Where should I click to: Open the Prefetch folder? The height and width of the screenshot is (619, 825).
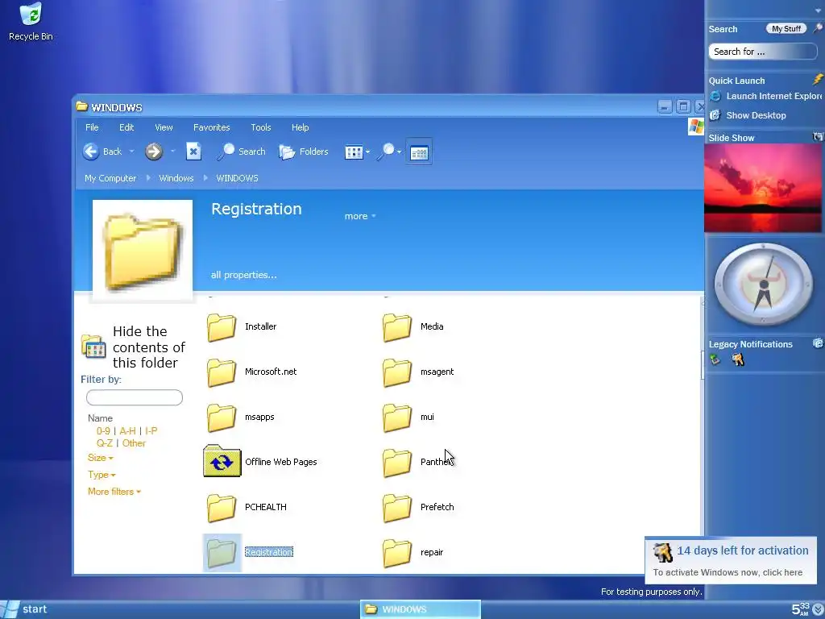(418, 507)
